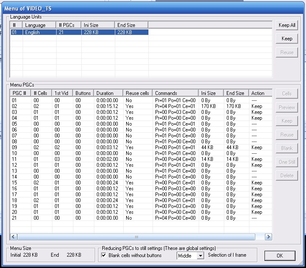
Task: Click the horizontal scrollbar left arrow
Action: tap(13, 237)
